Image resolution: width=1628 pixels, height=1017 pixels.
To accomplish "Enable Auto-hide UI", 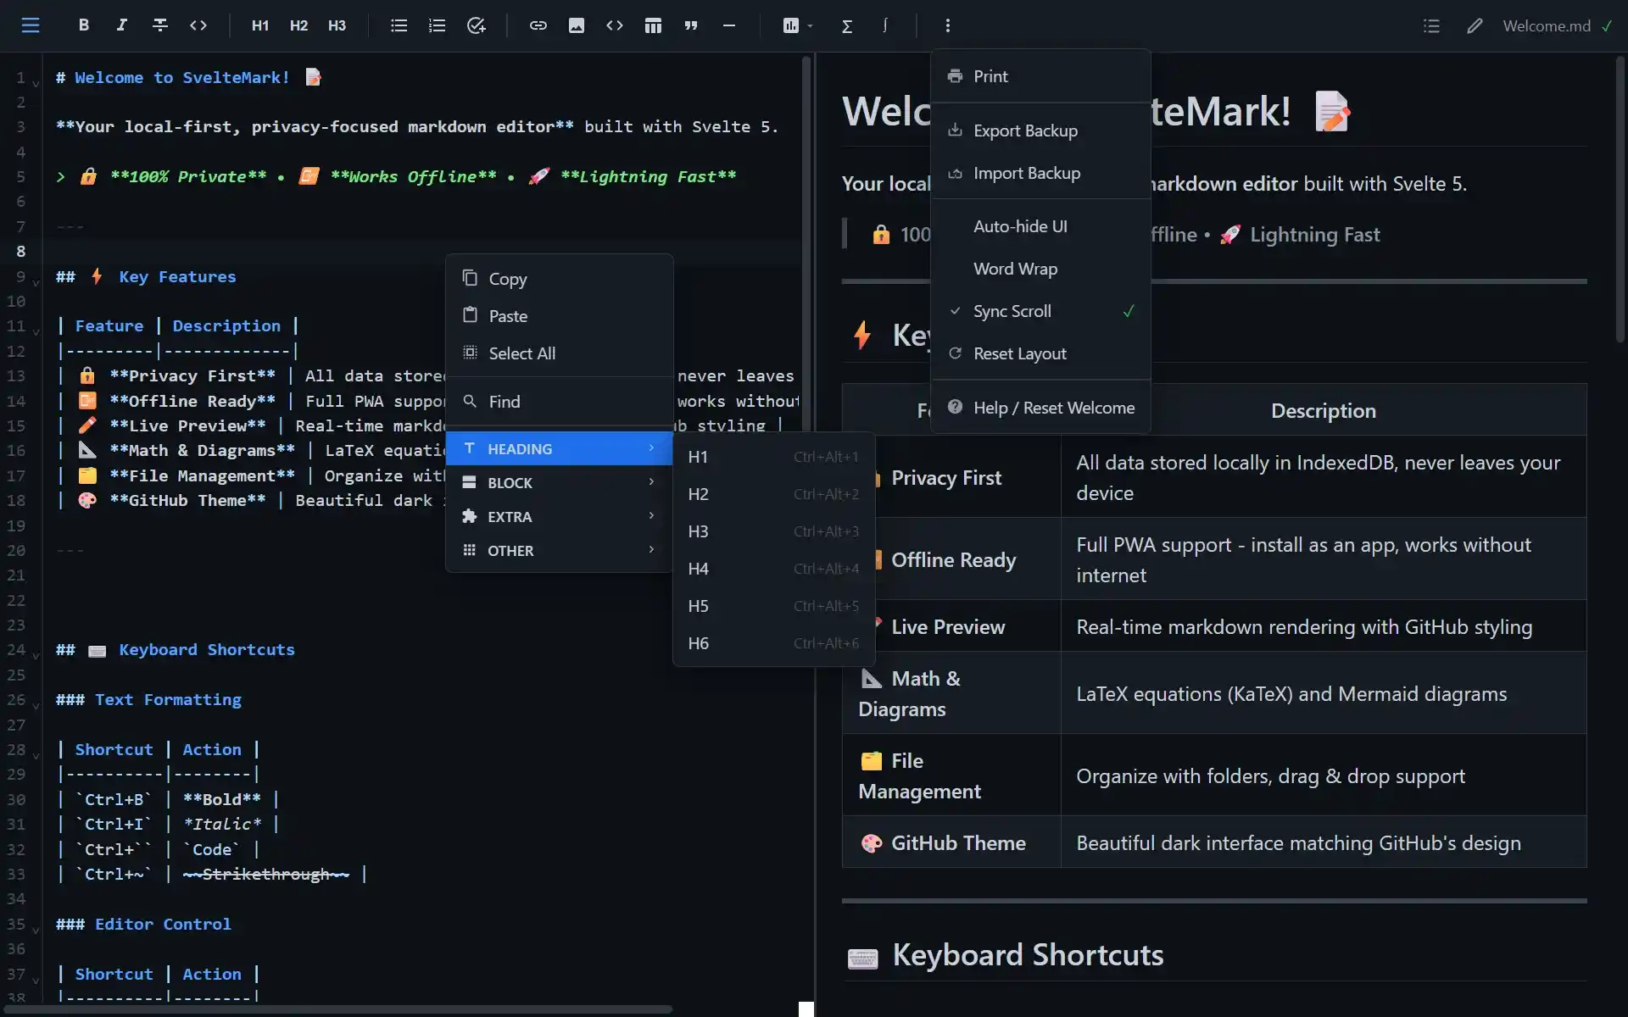I will click(1020, 226).
